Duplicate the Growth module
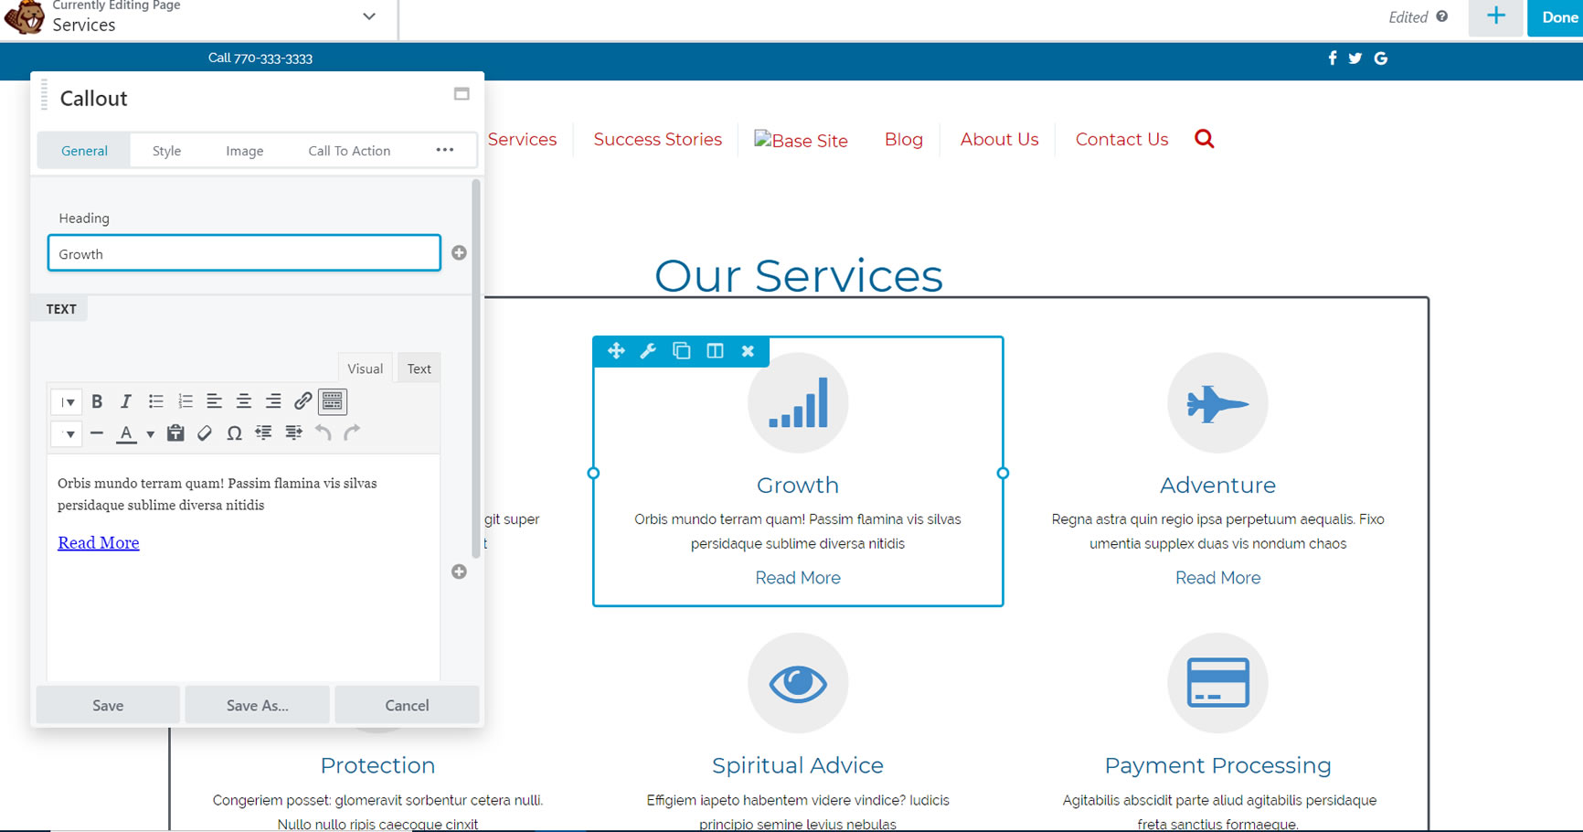Viewport: 1583px width, 832px height. click(681, 351)
